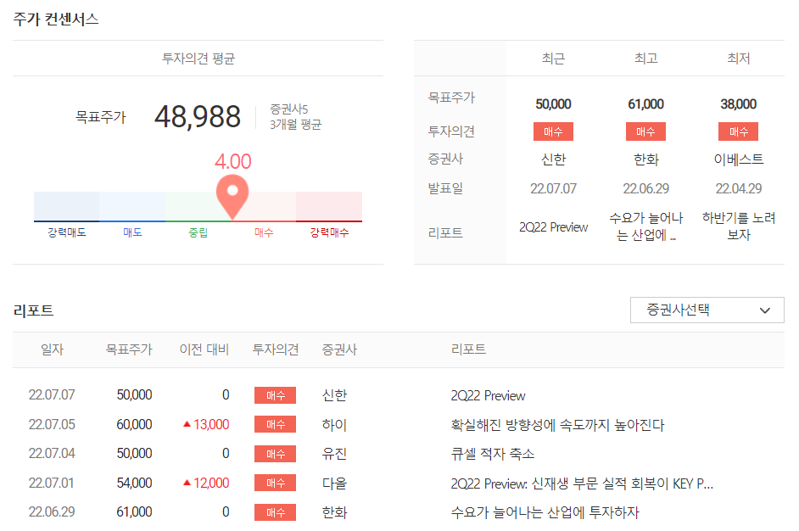Click the 강력매수 segment of the rating bar
Image resolution: width=799 pixels, height=531 pixels.
pos(329,206)
